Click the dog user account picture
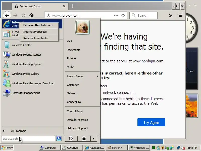The image size is (201, 151). pos(82,27)
